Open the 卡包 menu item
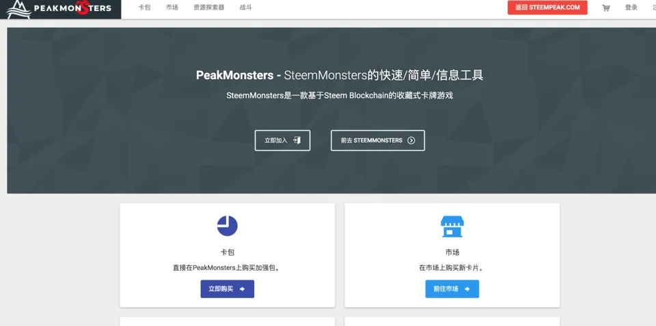 point(144,8)
